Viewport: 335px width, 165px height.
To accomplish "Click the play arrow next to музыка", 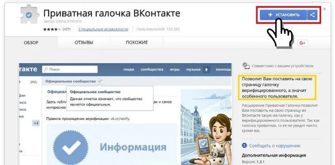I will pyautogui.click(x=206, y=69).
